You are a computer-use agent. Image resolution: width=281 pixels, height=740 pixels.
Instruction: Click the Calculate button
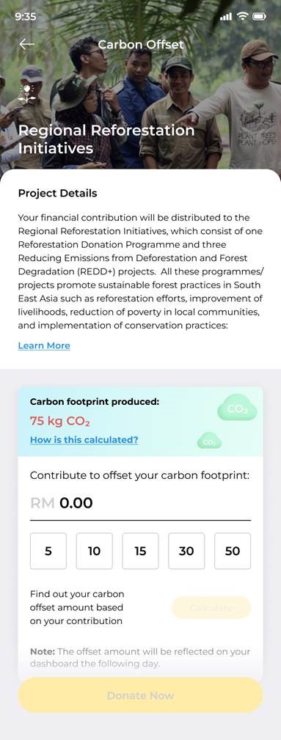[x=211, y=607]
